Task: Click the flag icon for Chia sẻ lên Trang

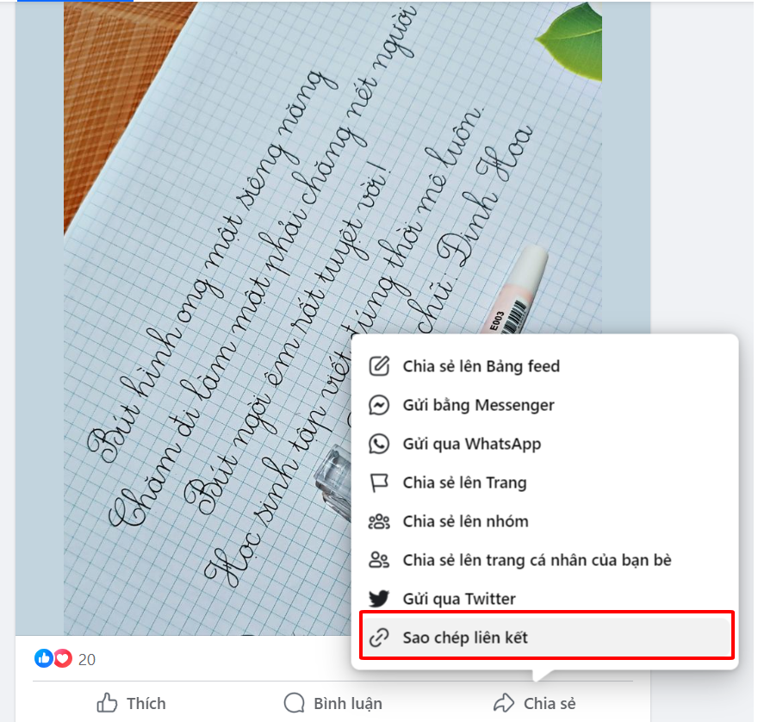Action: [379, 482]
